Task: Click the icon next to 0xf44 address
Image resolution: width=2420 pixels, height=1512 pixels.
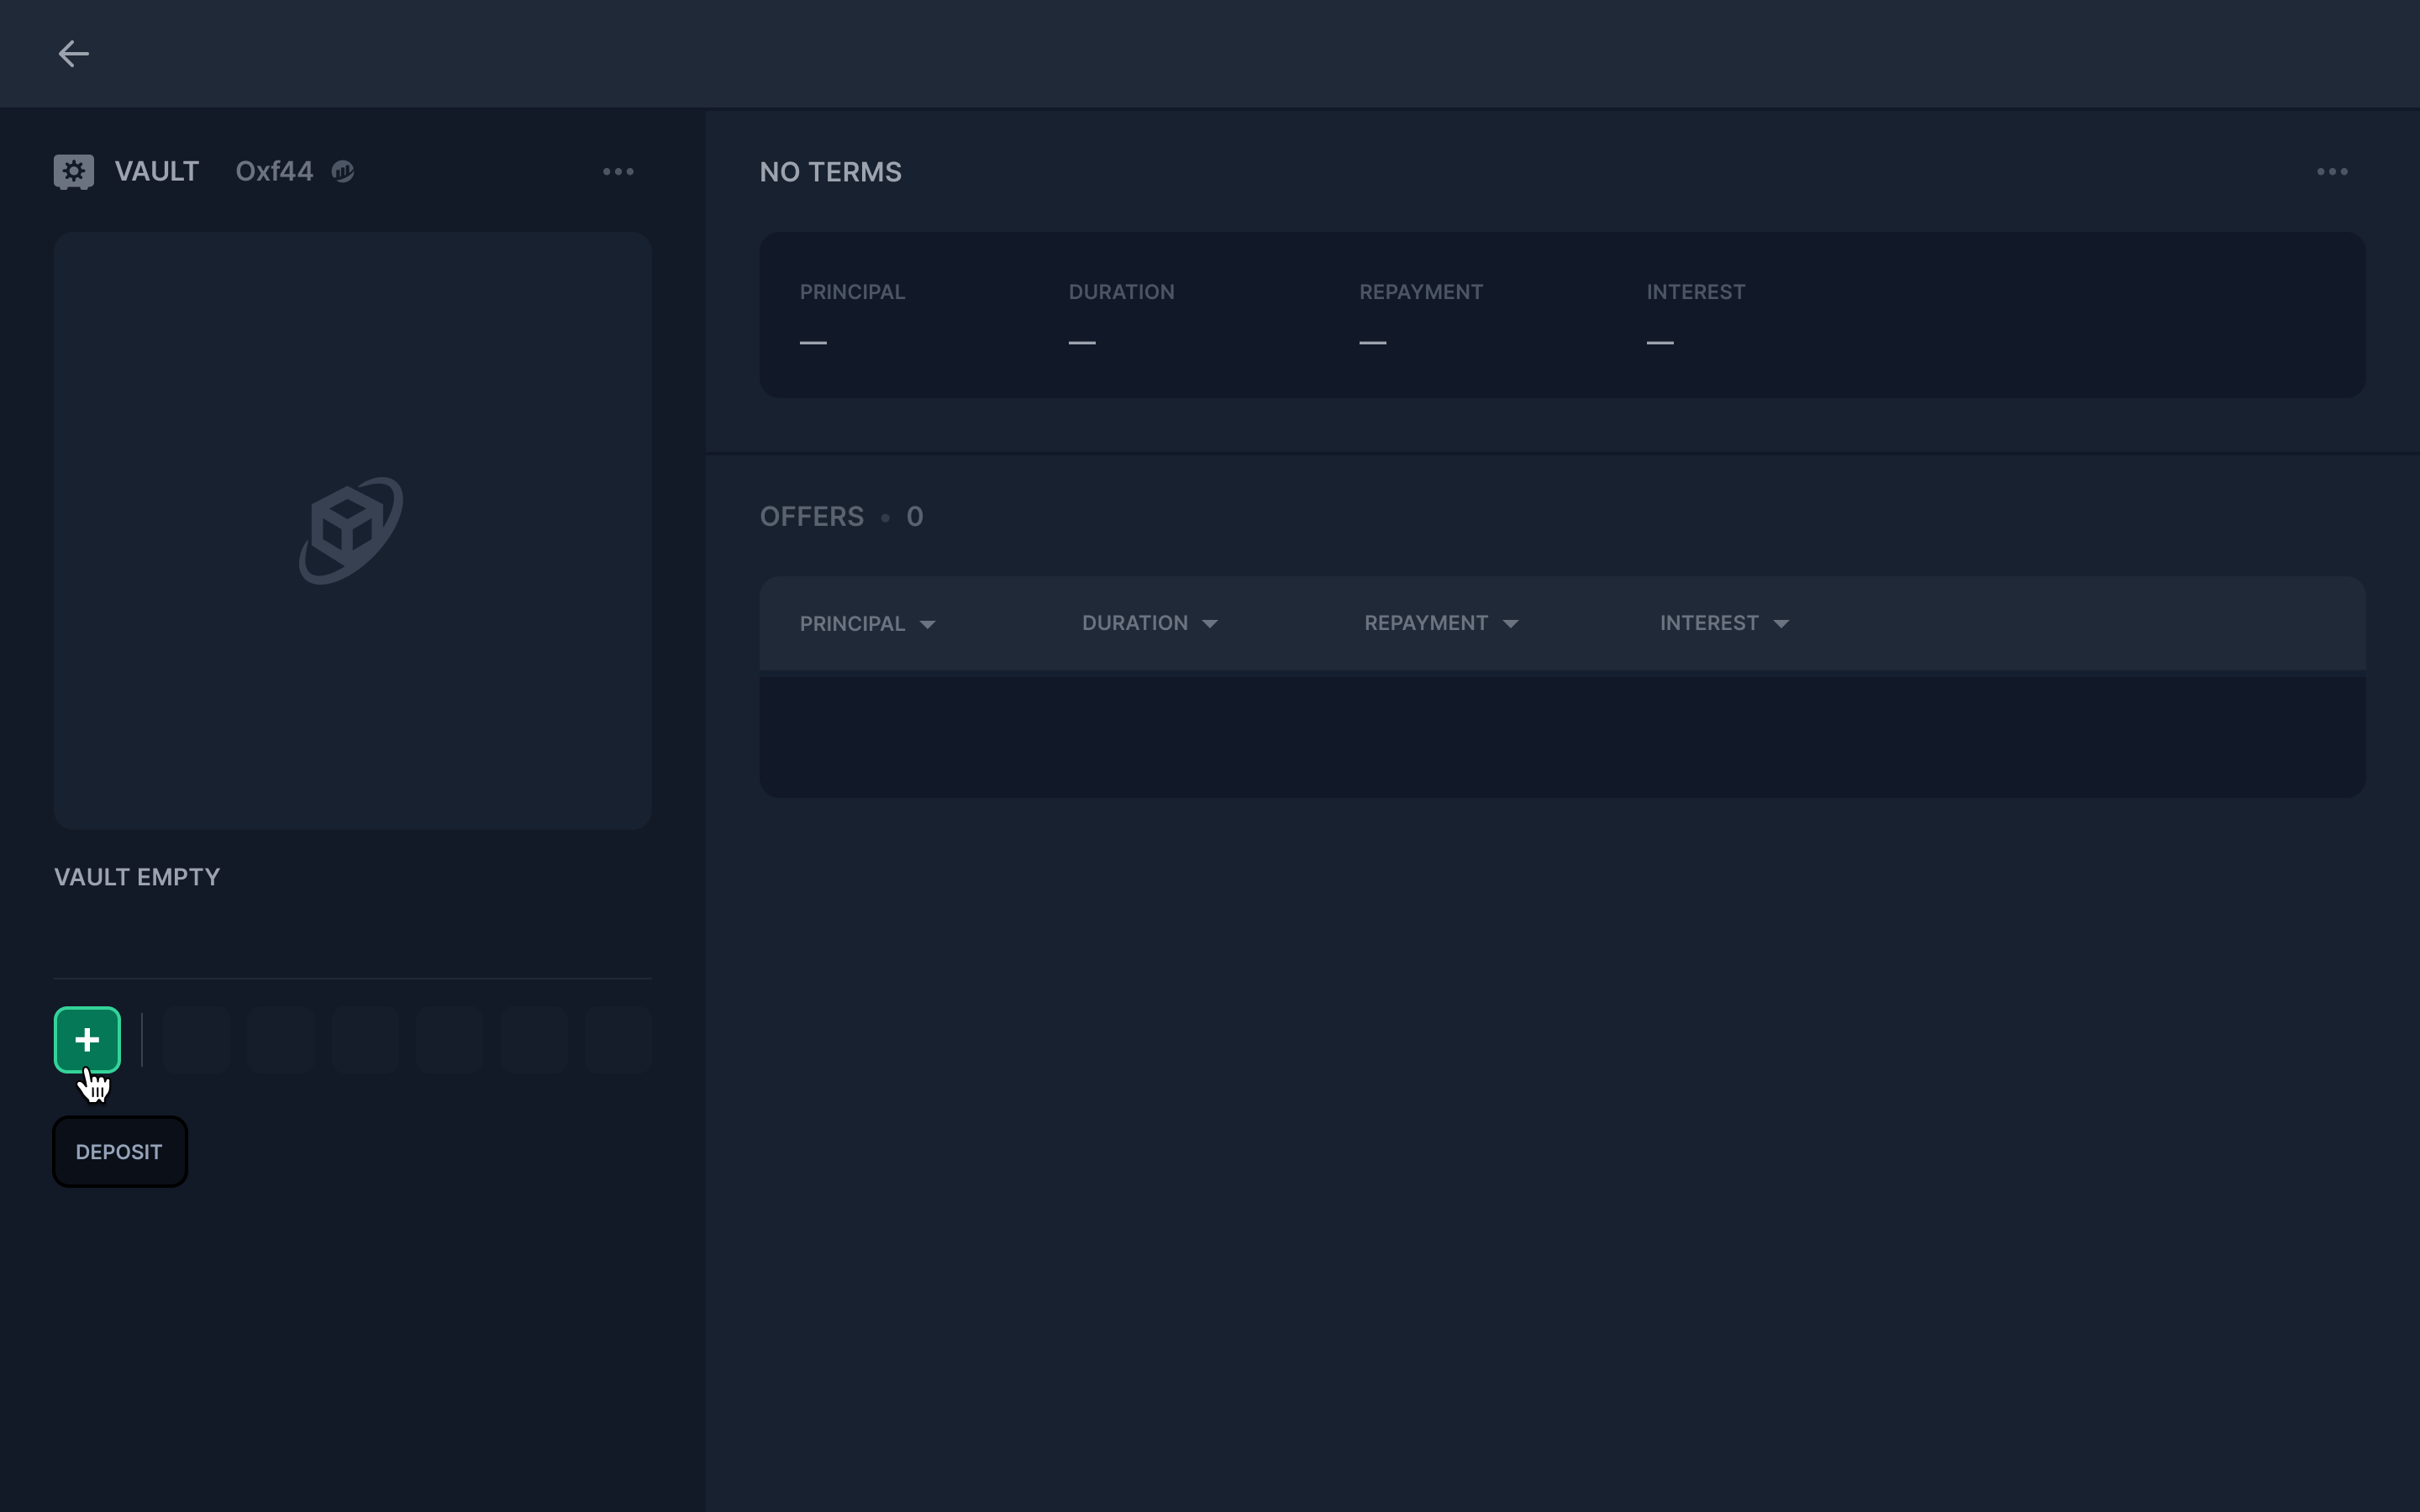Action: pyautogui.click(x=343, y=172)
